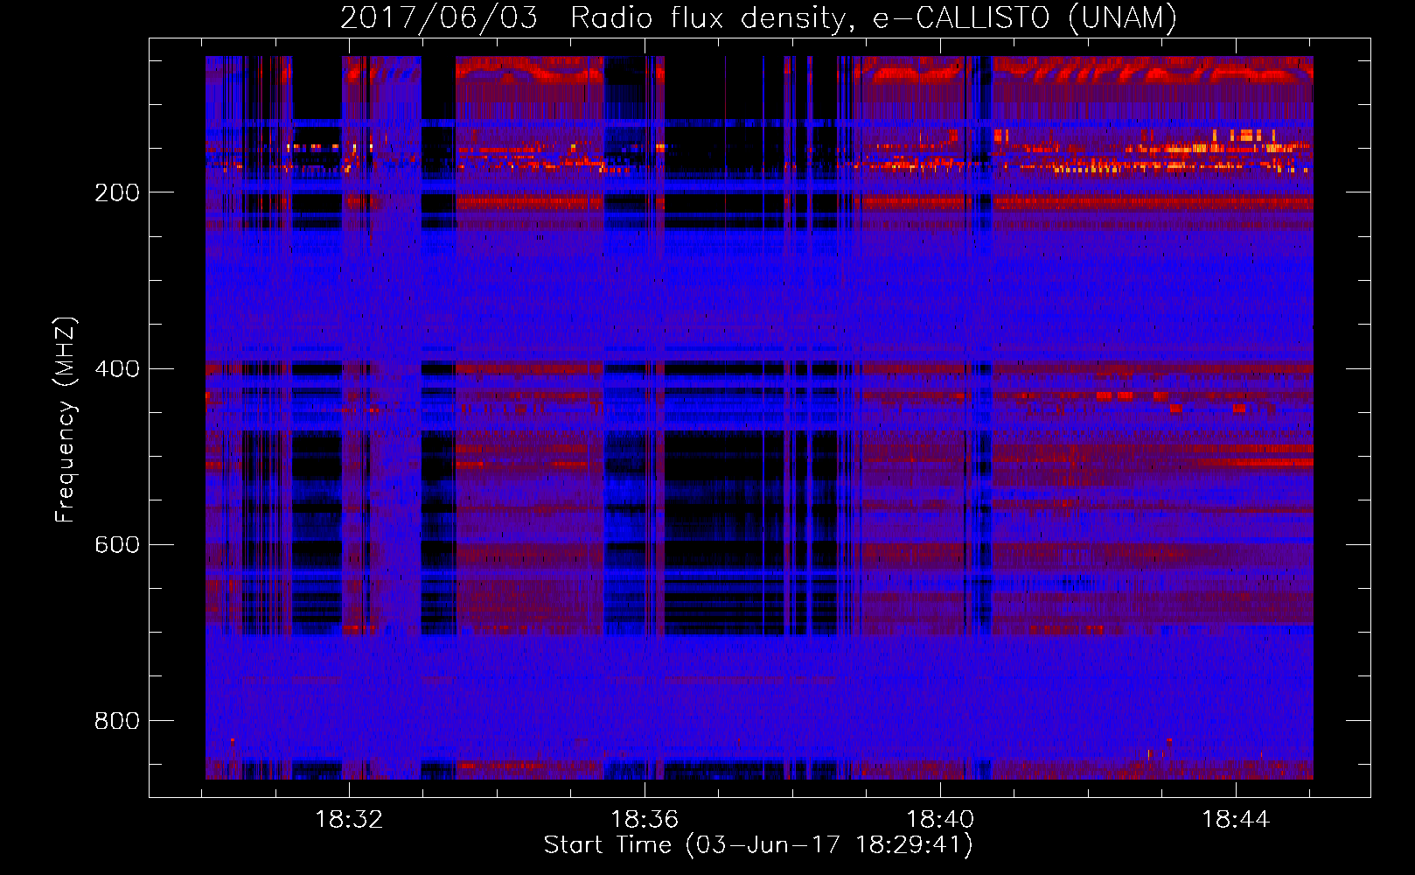Click the 'Frequency (MHZ)' y-axis label
The width and height of the screenshot is (1415, 875).
[x=66, y=420]
